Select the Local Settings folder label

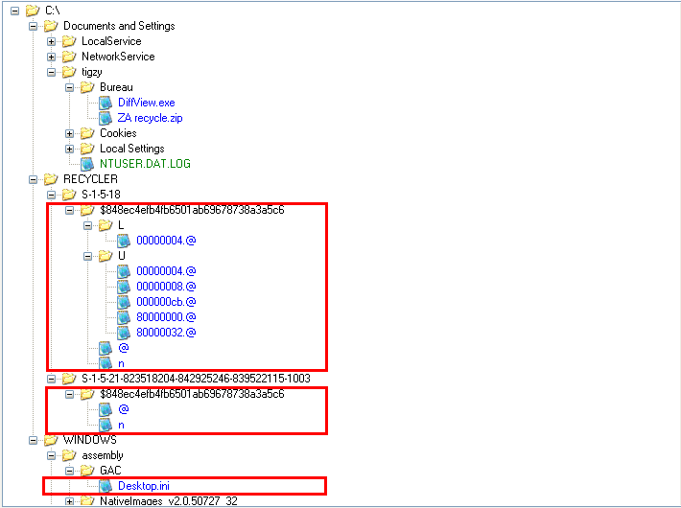[131, 149]
